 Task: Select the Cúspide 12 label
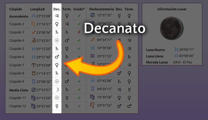18,106
